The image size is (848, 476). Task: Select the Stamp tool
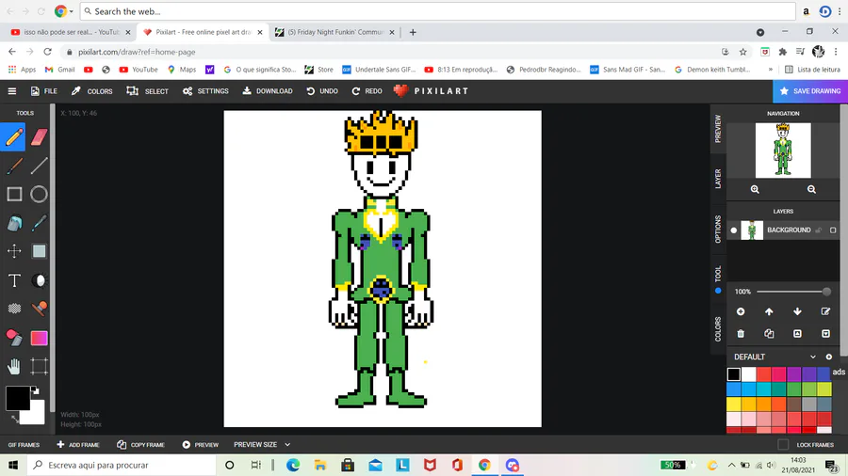click(39, 309)
